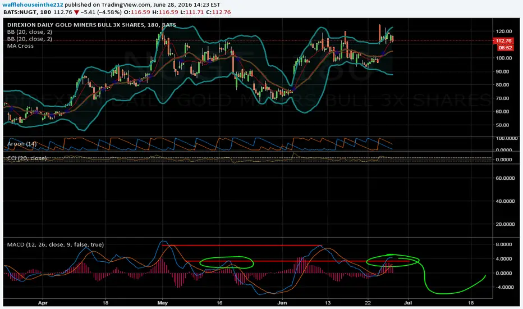
Task: Click the Jul date axis label
Action: pyautogui.click(x=408, y=303)
